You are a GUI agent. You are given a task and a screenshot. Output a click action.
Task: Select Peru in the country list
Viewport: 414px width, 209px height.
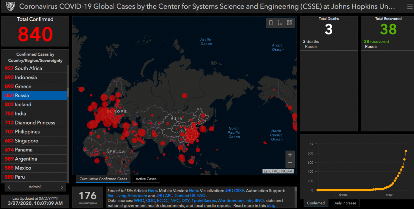point(34,177)
